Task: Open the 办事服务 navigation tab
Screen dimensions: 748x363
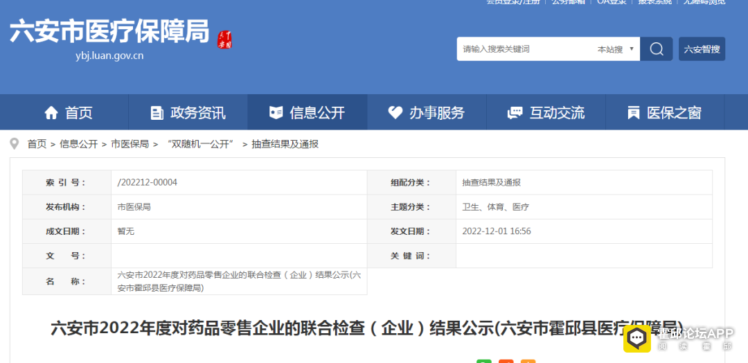Action: [x=427, y=113]
